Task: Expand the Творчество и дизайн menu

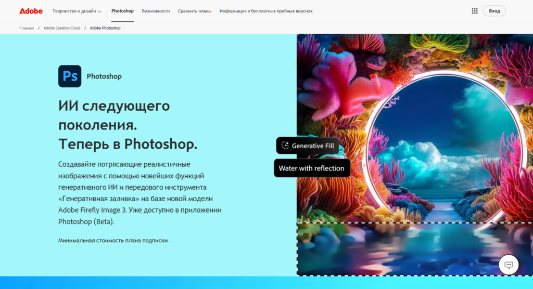Action: (x=77, y=11)
